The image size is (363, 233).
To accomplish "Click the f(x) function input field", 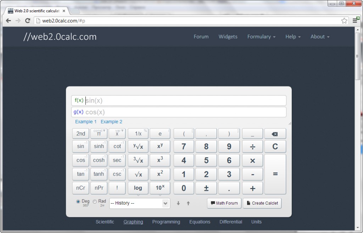I will pos(179,101).
